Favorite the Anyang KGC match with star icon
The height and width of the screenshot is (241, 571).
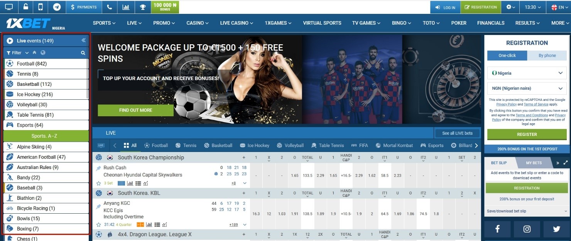click(x=99, y=224)
